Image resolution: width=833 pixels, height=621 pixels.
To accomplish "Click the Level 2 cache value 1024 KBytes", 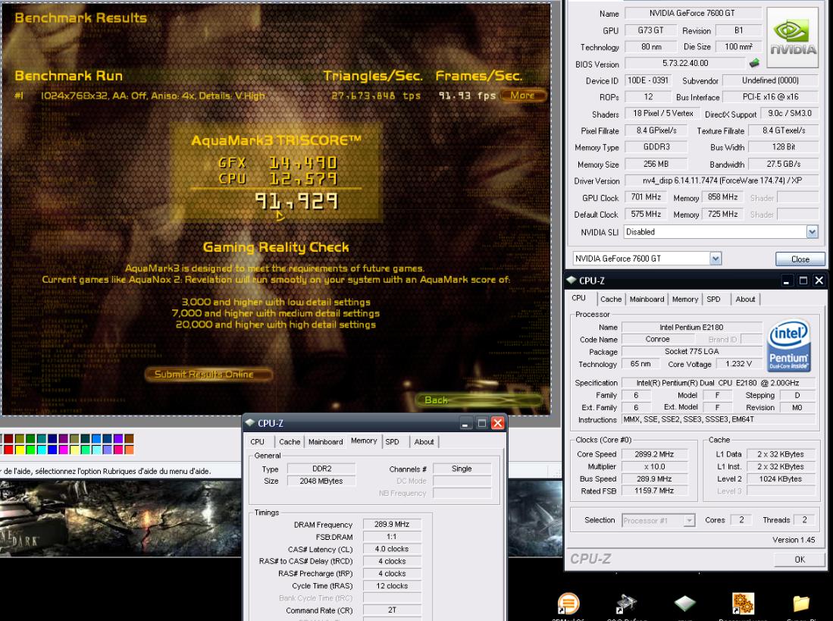I will (780, 478).
